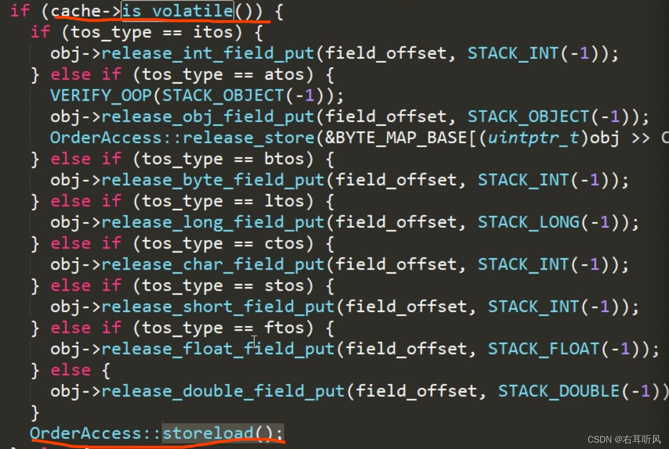669x449 pixels.
Task: Click release_char_field_put method name
Action: (213, 265)
